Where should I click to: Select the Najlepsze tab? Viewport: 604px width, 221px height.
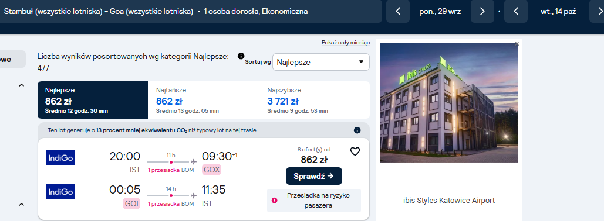pos(93,100)
